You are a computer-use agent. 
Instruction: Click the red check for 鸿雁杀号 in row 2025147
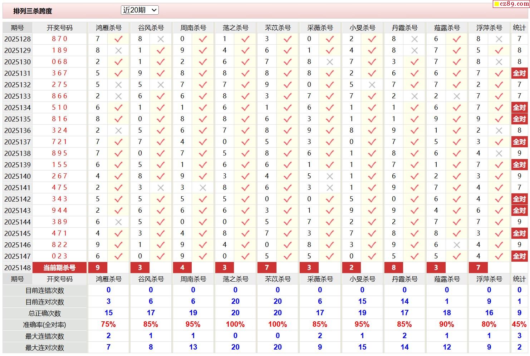coord(118,256)
